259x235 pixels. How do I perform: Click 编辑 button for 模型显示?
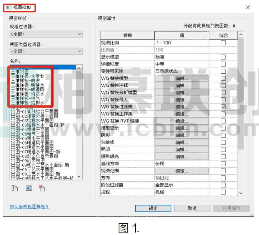(x=182, y=128)
